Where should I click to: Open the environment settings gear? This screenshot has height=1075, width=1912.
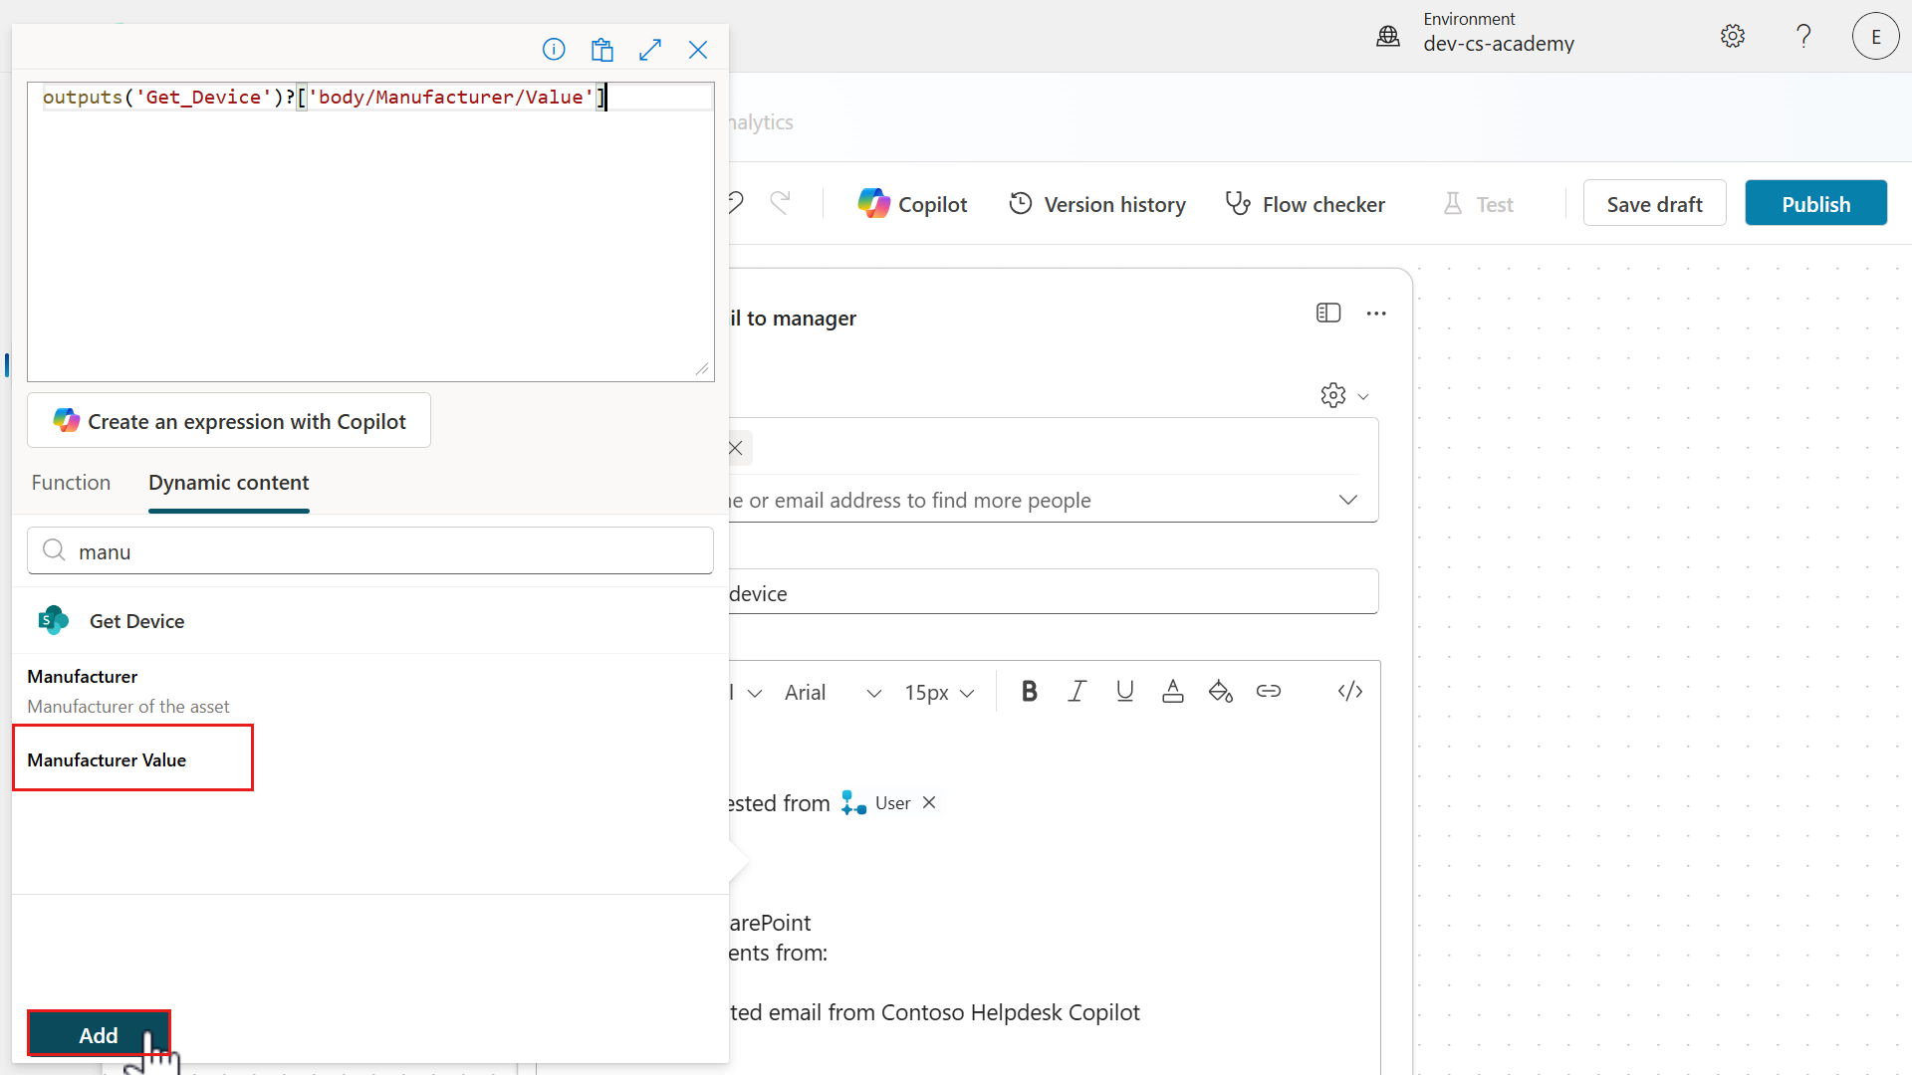1732,36
